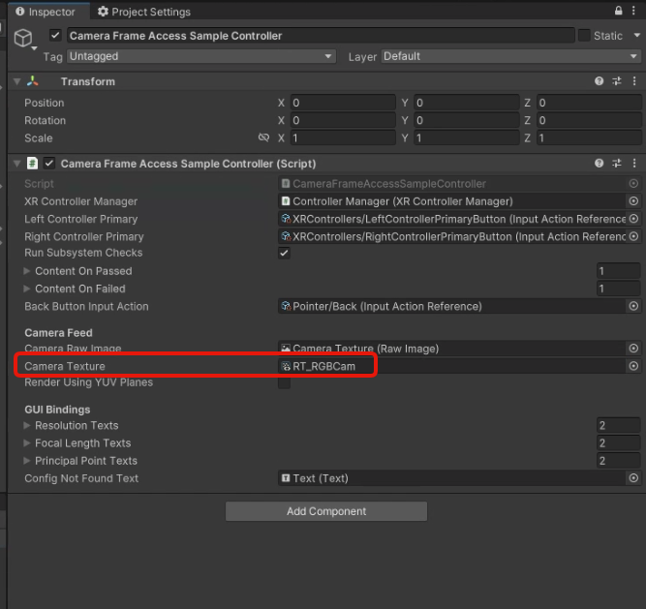Open Transform component help icon
Image resolution: width=646 pixels, height=609 pixels.
(x=600, y=81)
